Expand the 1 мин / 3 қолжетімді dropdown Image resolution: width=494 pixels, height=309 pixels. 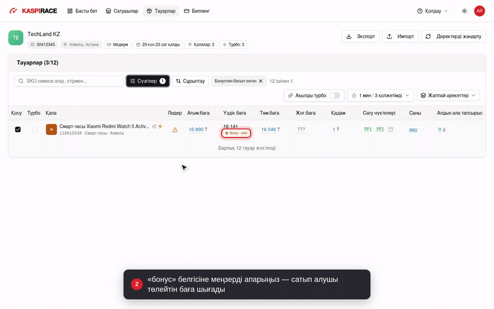pos(381,95)
